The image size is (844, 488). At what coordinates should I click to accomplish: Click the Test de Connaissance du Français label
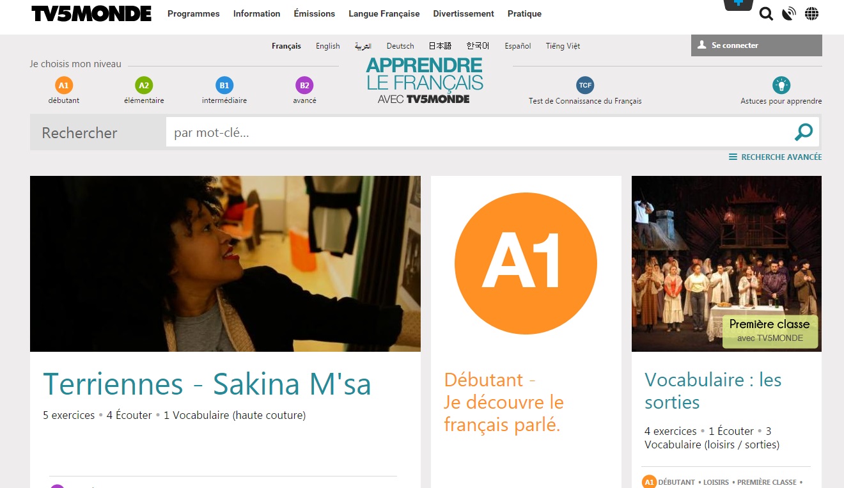click(x=585, y=101)
